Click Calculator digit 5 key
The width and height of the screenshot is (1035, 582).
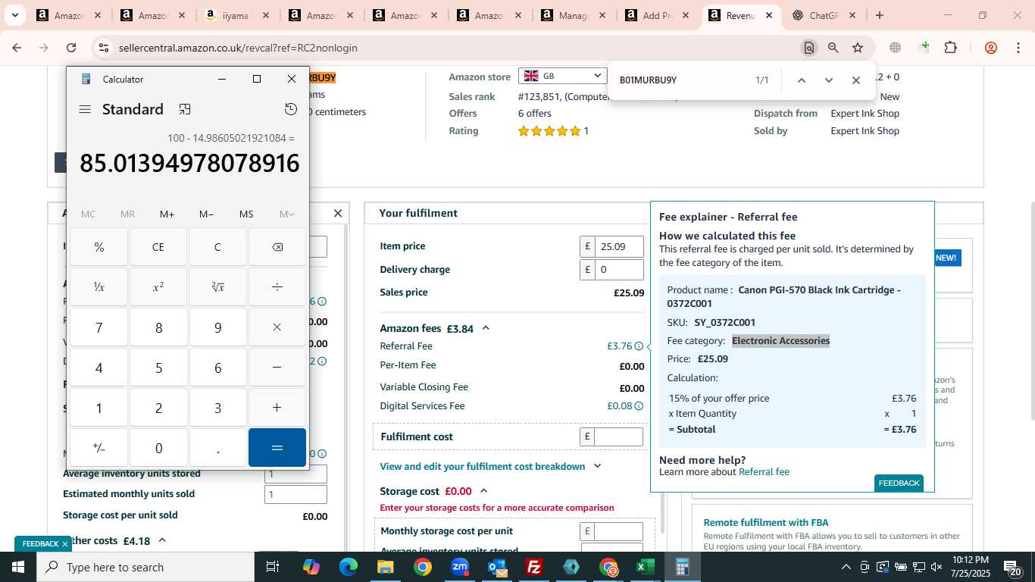pos(158,368)
